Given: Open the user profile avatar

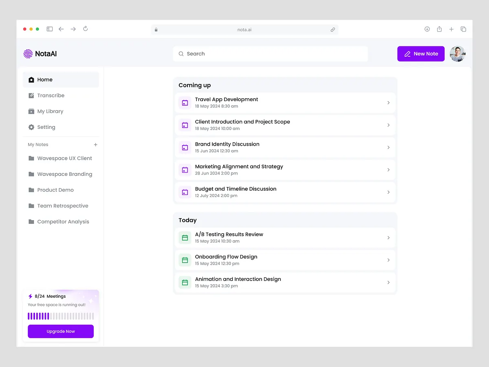Looking at the screenshot, I should (457, 53).
